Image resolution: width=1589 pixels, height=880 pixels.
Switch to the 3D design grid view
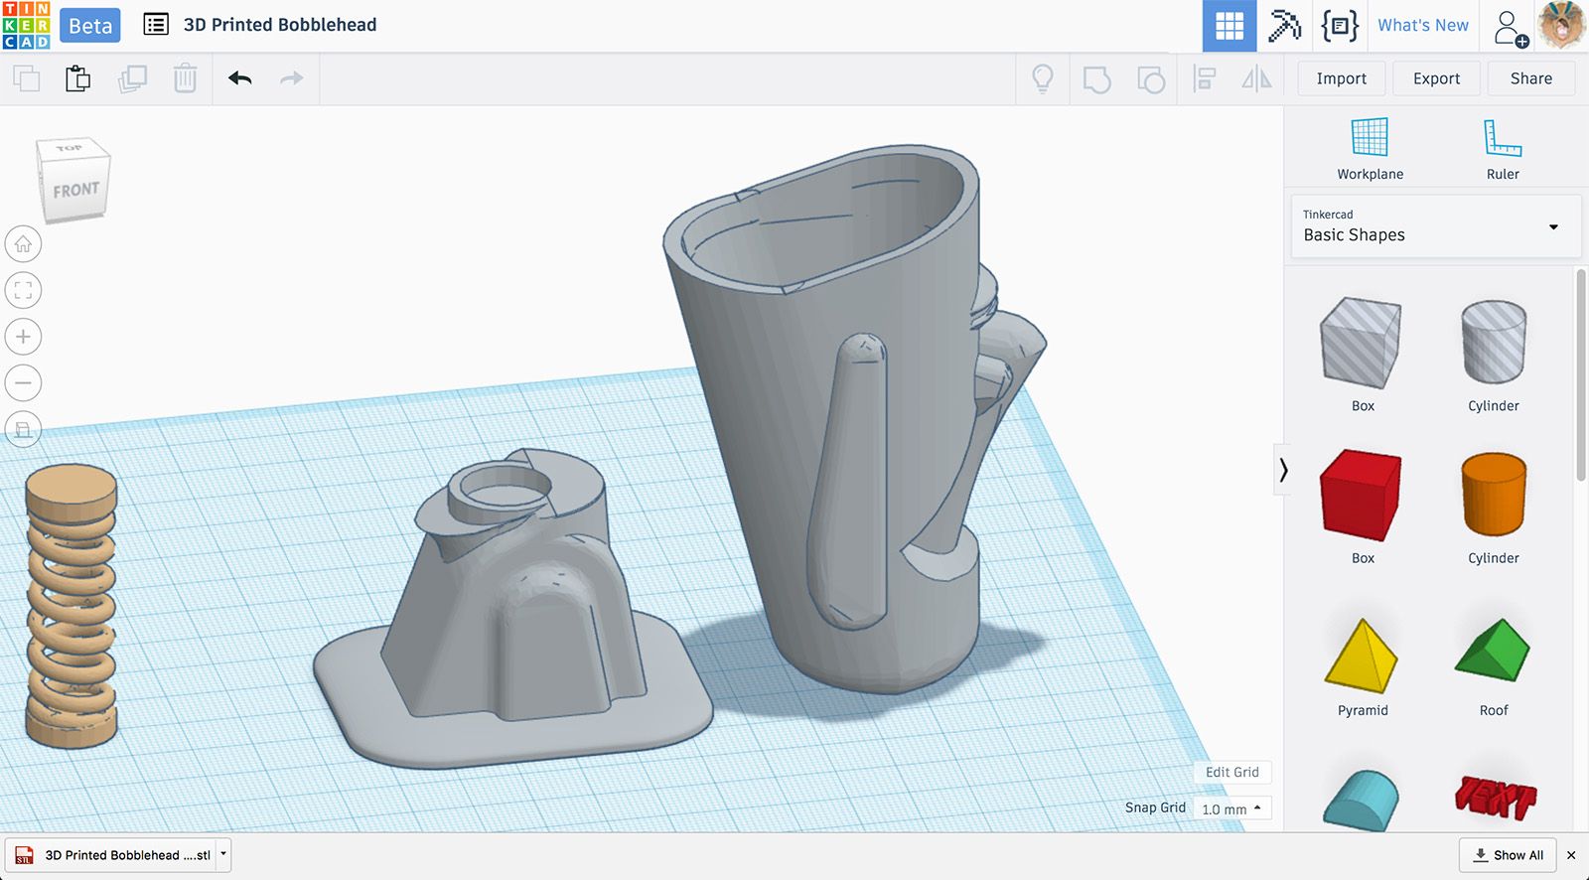coord(1228,26)
